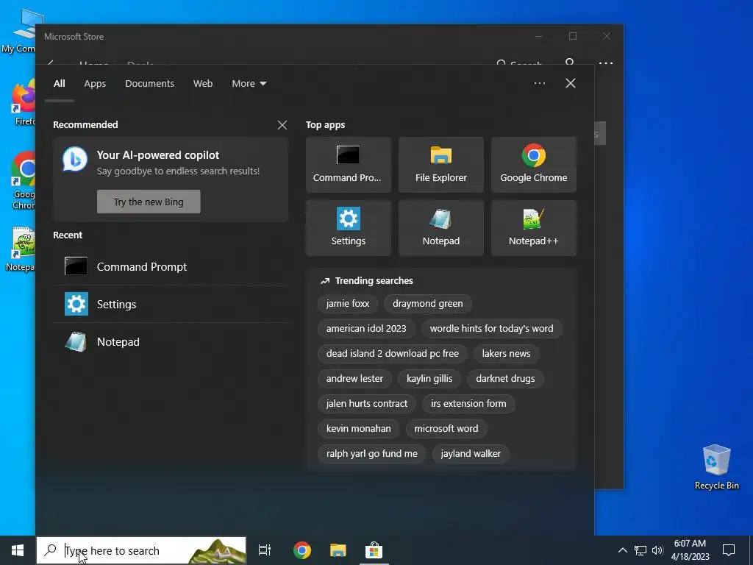The image size is (753, 565).
Task: Select Google Chrome desktop shortcut
Action: tap(24, 181)
